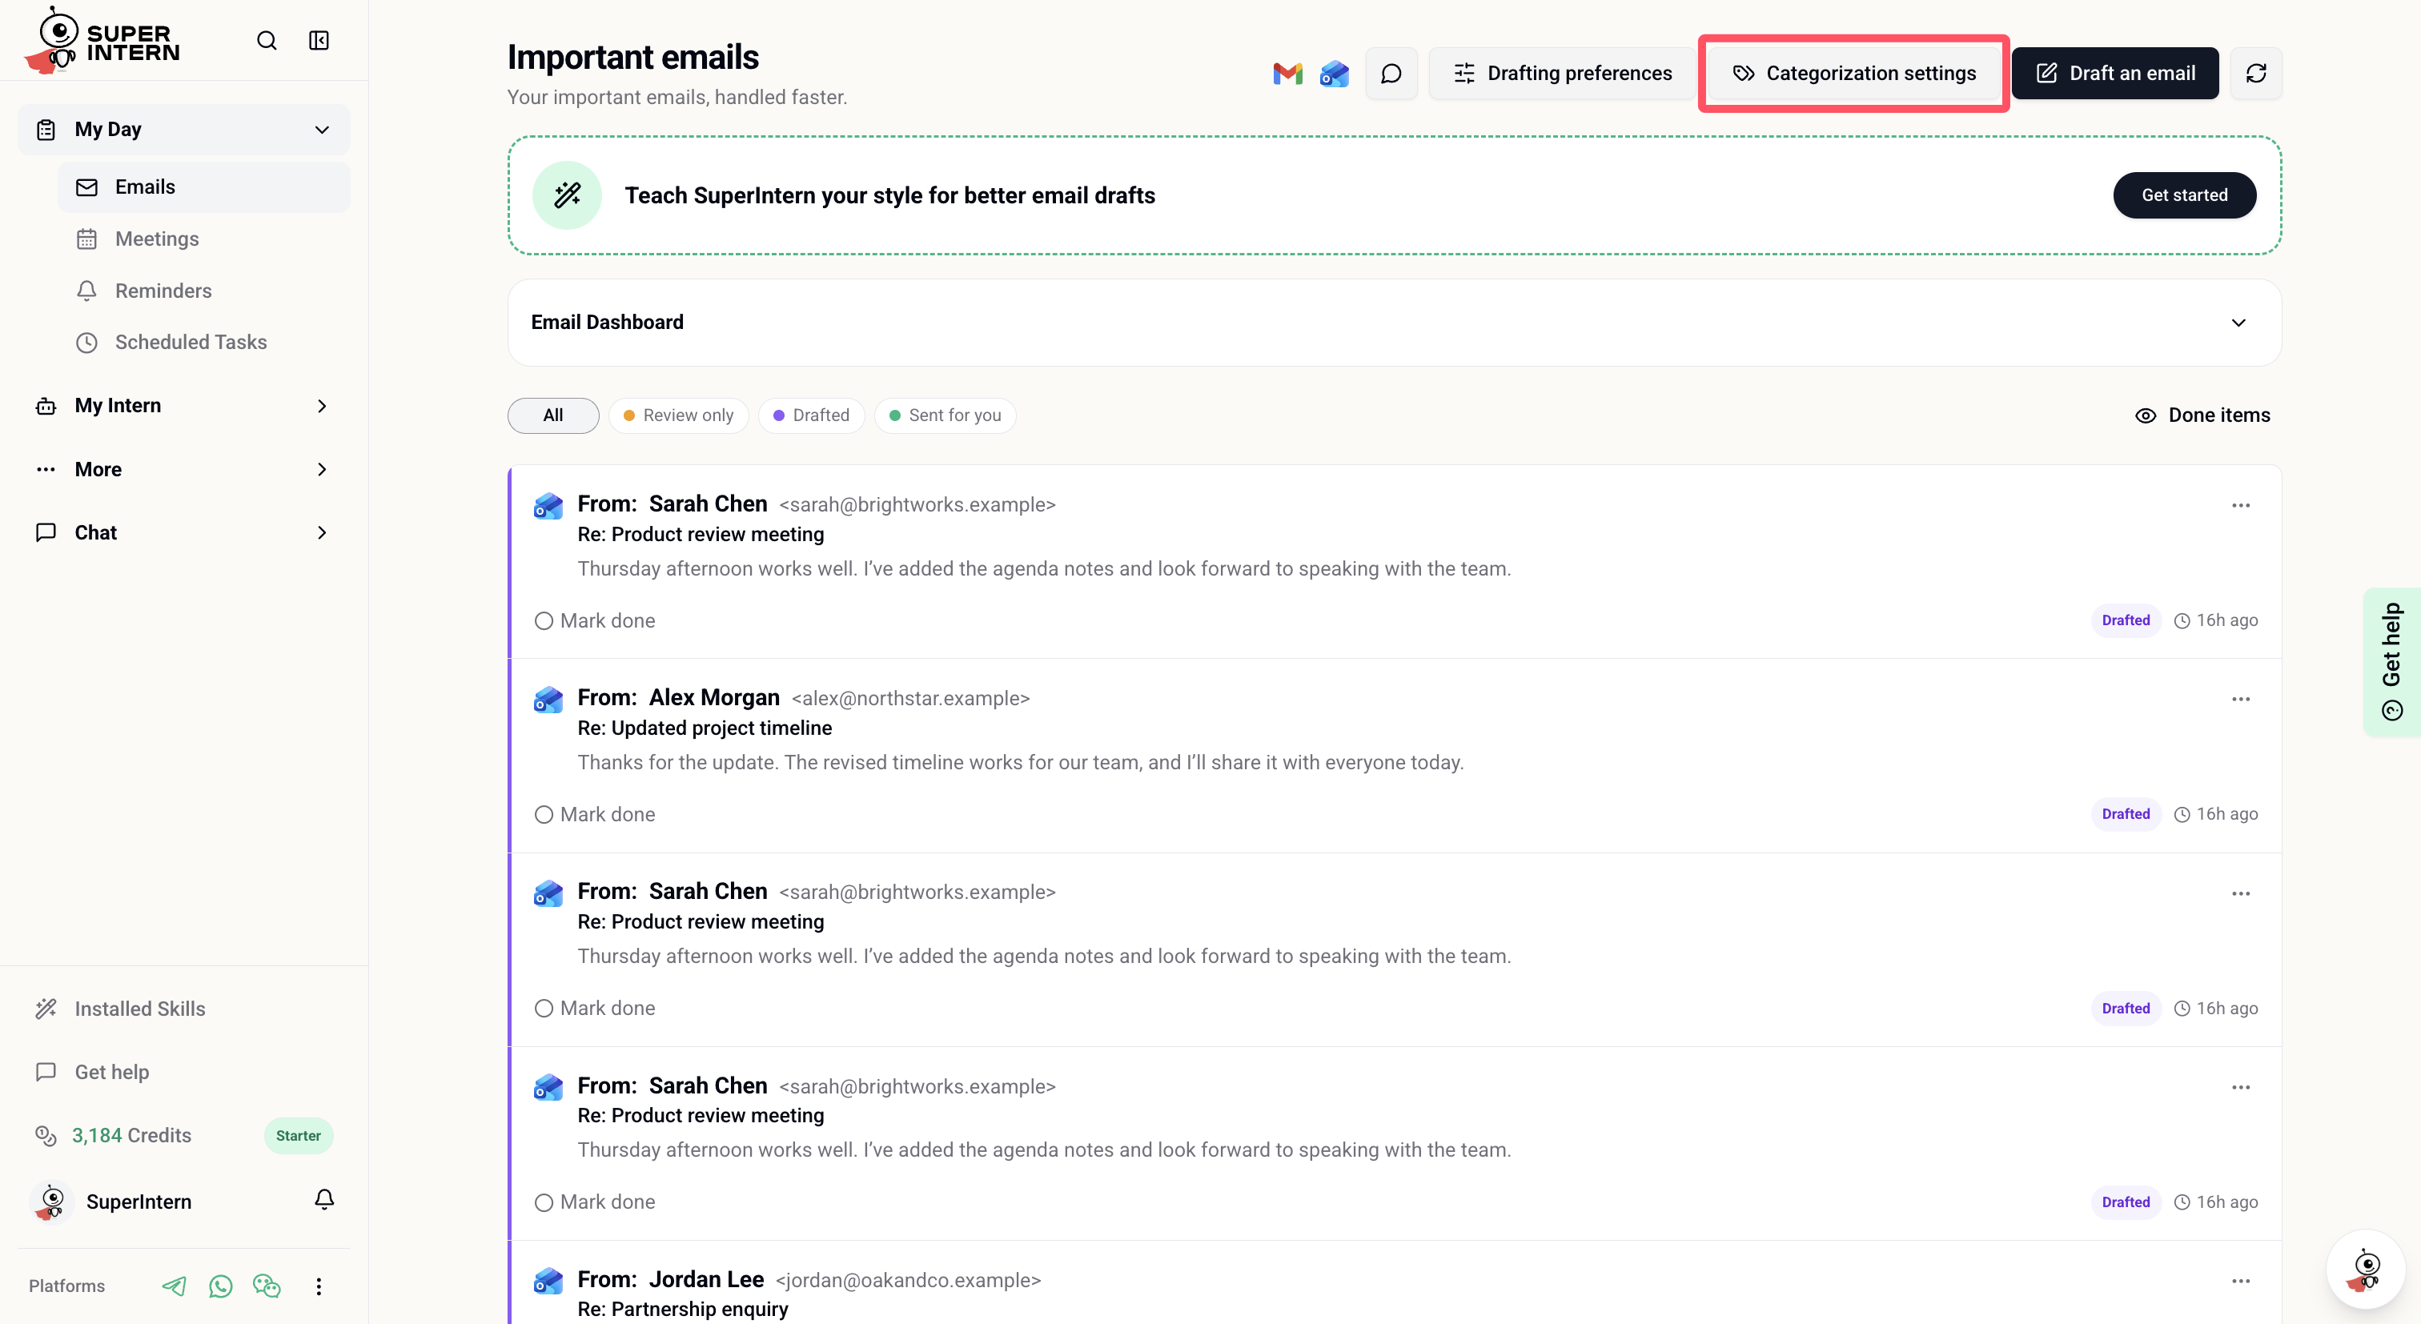Open the WeChat platform icon

[267, 1286]
